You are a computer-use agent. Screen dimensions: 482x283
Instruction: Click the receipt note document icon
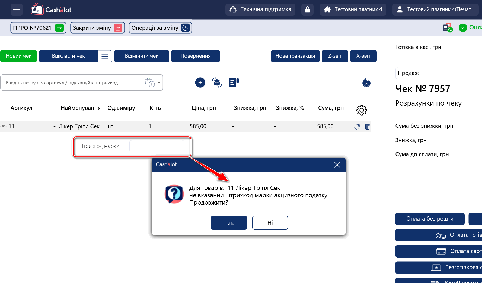pyautogui.click(x=234, y=83)
